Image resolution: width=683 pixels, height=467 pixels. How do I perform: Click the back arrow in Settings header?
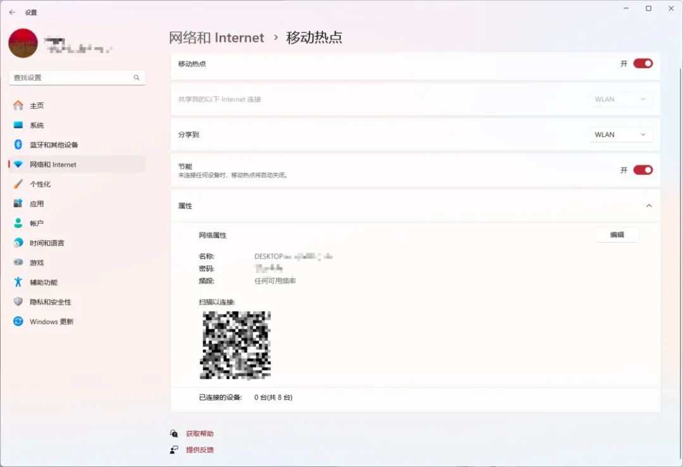[x=12, y=12]
